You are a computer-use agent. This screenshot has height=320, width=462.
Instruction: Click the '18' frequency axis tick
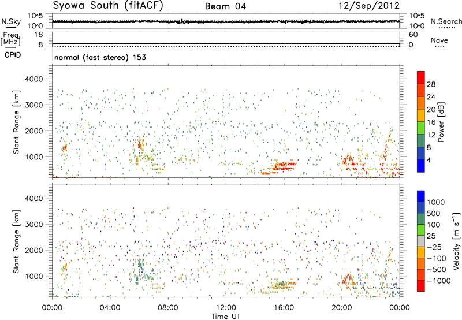tap(39, 35)
